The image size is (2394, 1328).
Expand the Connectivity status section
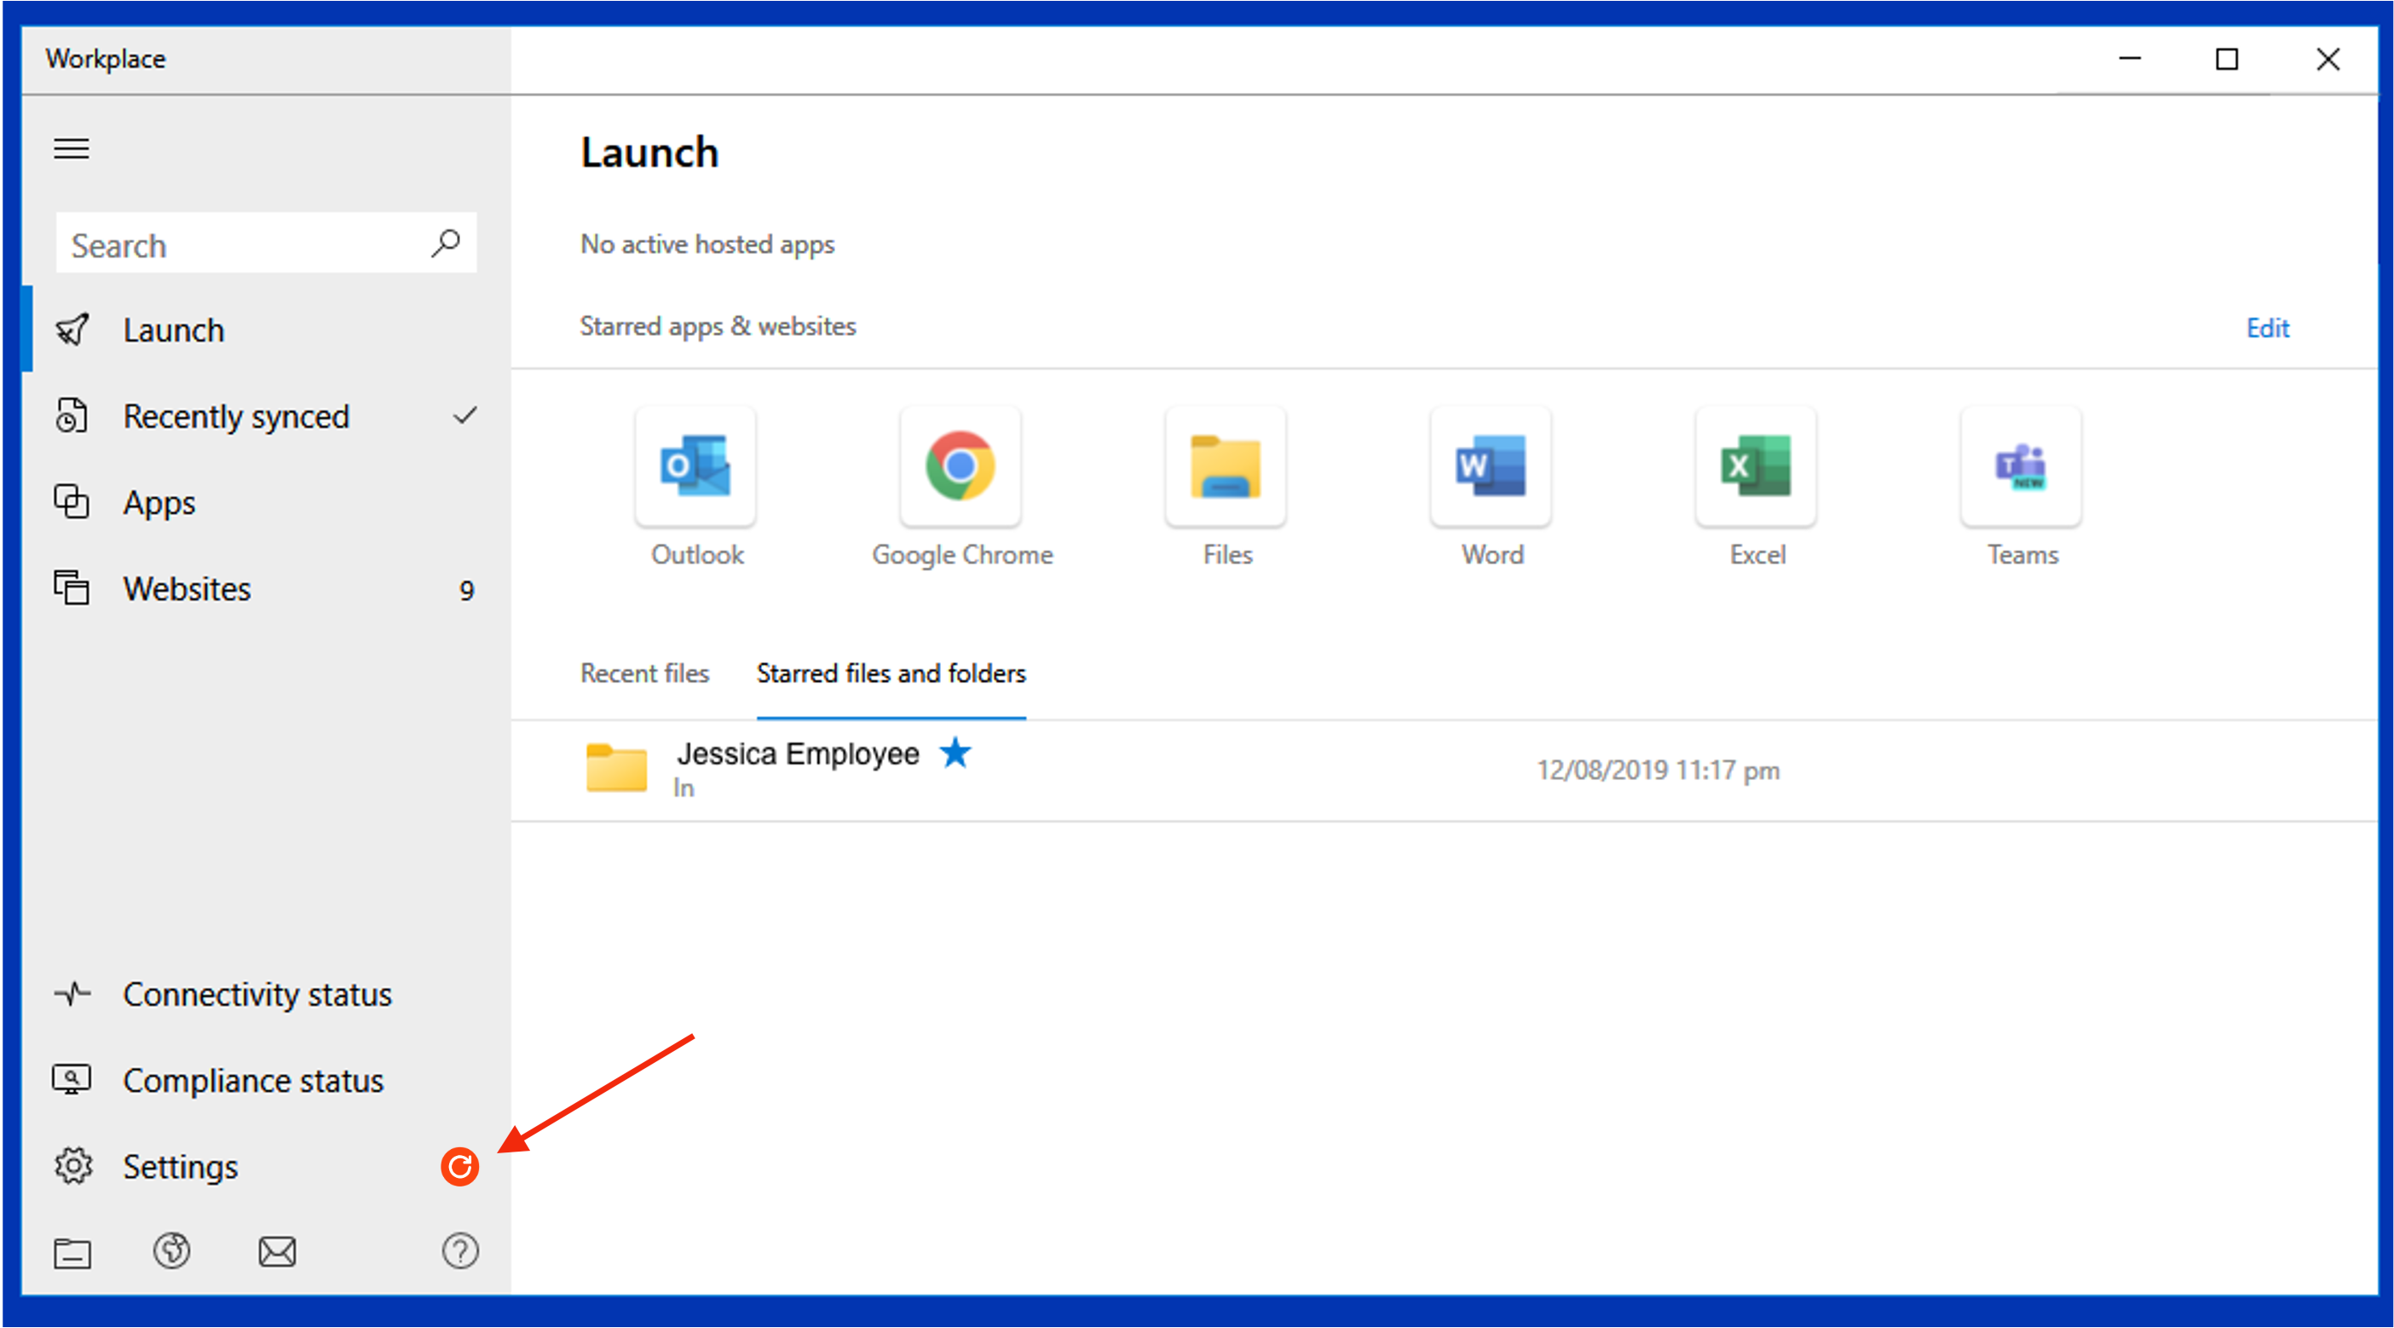(x=257, y=994)
